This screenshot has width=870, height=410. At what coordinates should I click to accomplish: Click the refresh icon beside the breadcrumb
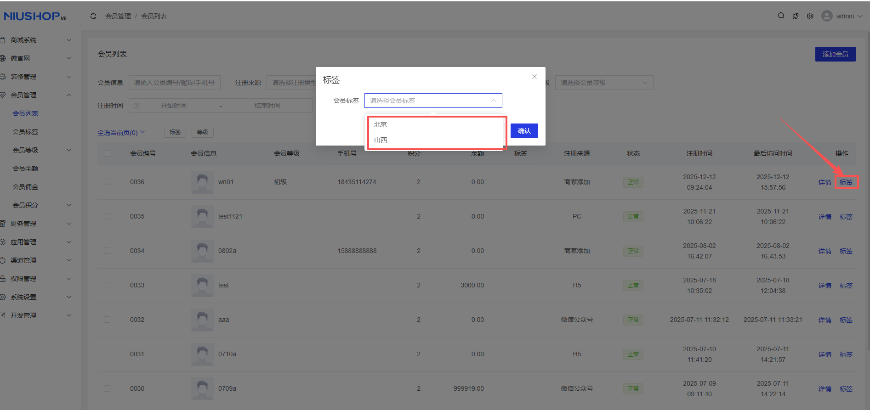click(x=93, y=16)
